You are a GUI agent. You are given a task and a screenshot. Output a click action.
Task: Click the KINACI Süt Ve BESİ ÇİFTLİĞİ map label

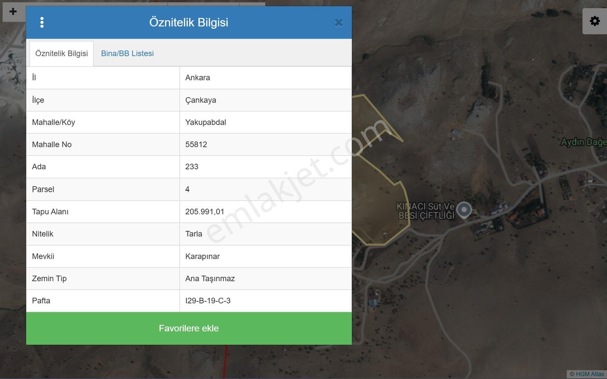coord(426,211)
